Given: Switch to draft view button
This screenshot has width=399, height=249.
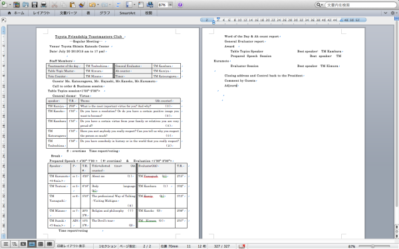Looking at the screenshot, I should pyautogui.click(x=5, y=244).
